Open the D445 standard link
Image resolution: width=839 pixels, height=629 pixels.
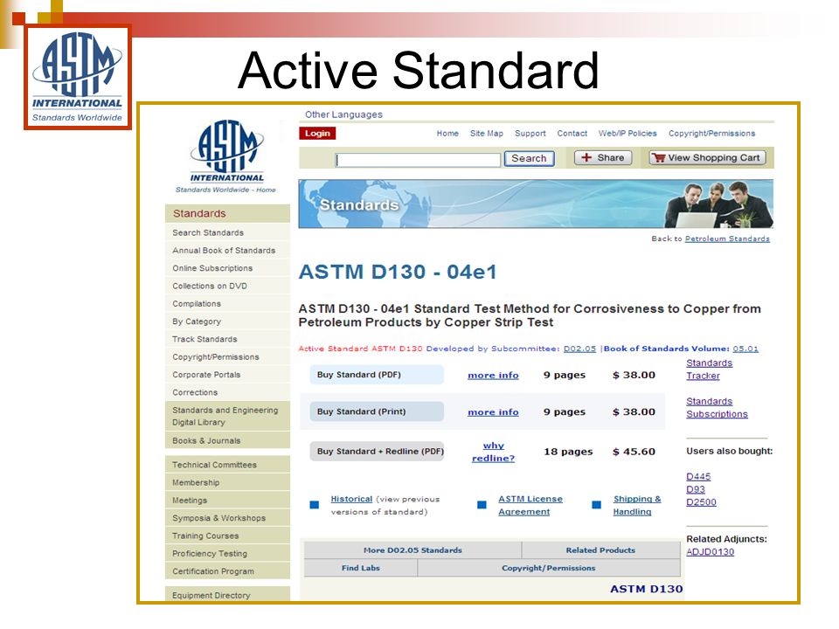(698, 477)
